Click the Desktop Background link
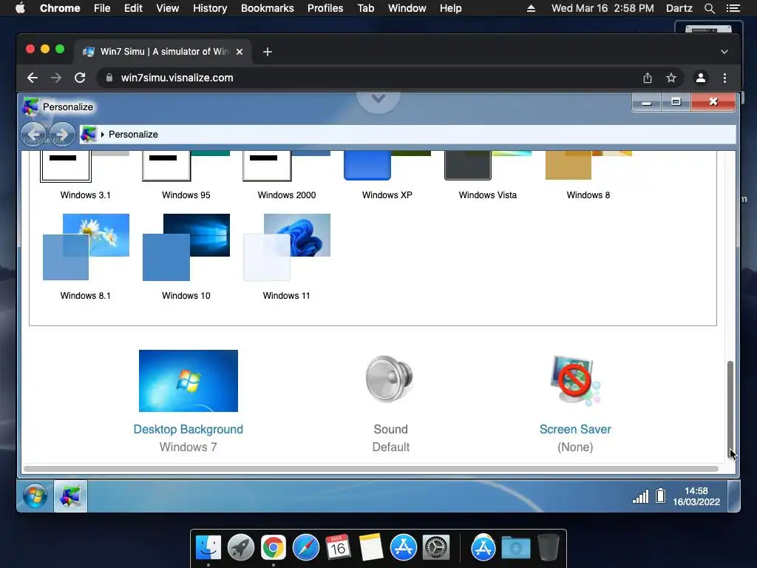Viewport: 757px width, 568px height. coord(189,430)
